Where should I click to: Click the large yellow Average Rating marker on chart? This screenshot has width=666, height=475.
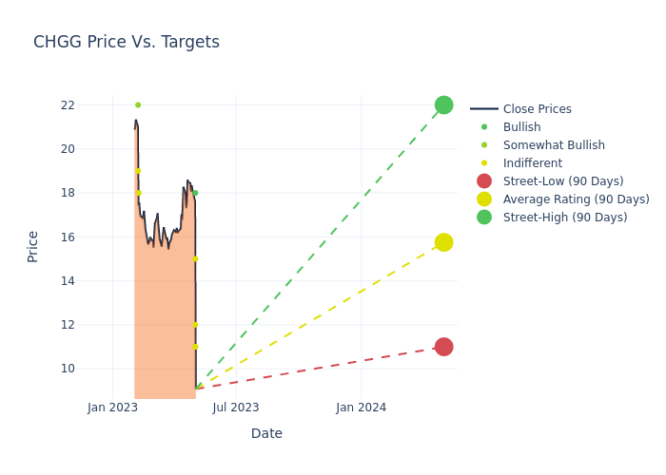[443, 242]
